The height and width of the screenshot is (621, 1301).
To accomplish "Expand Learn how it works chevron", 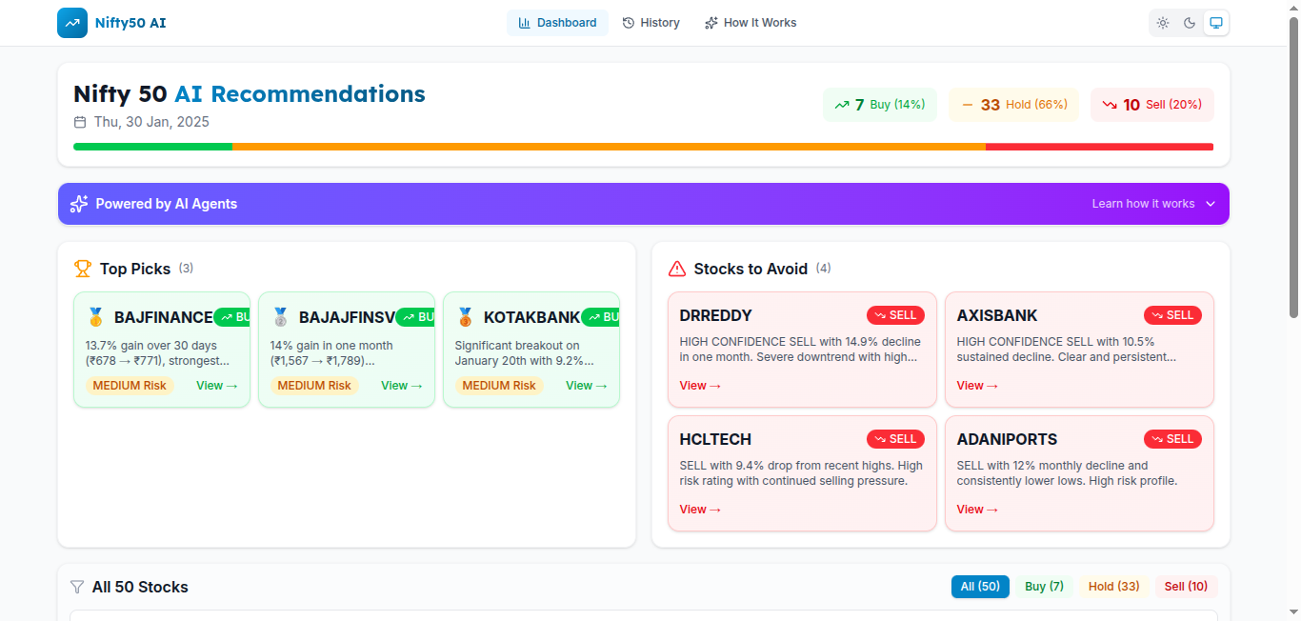I will click(x=1211, y=204).
